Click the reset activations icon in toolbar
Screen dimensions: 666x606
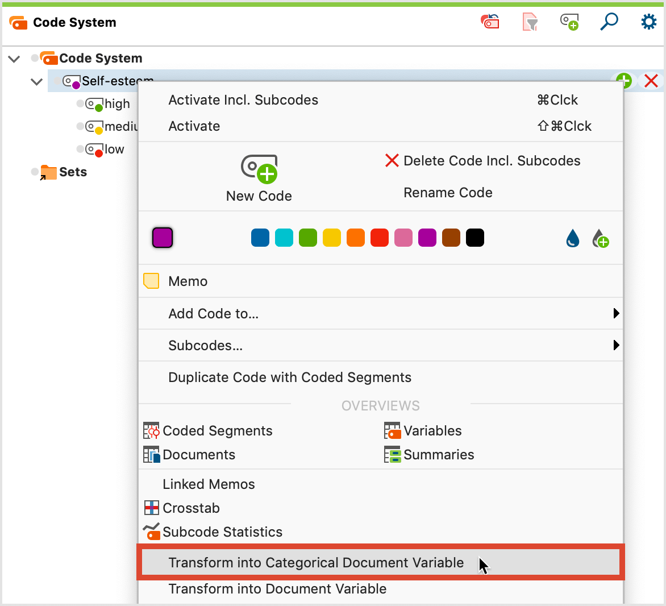[x=490, y=22]
